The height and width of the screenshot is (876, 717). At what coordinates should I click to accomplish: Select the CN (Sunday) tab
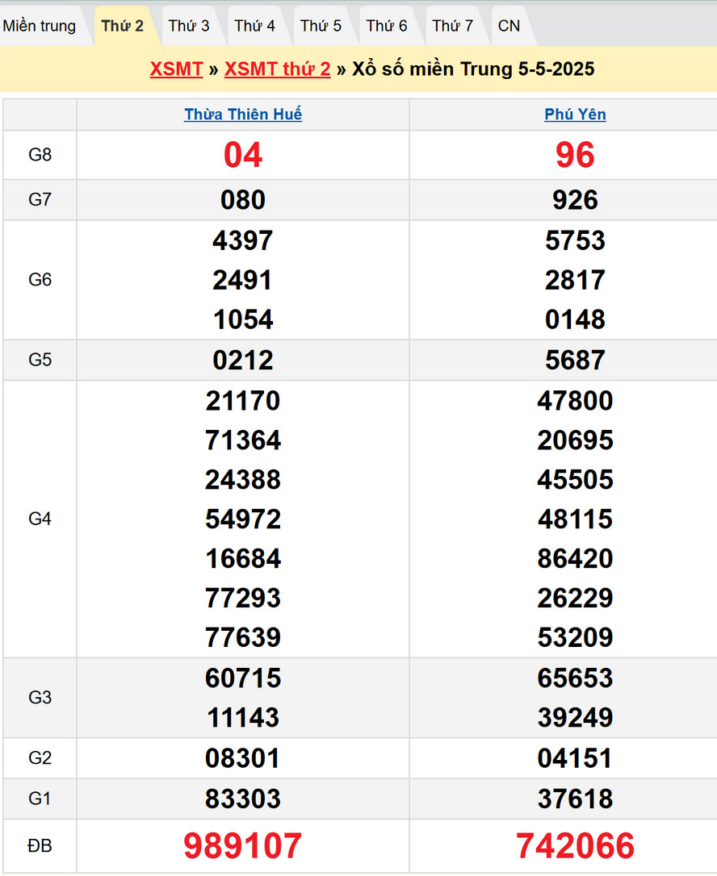(509, 26)
